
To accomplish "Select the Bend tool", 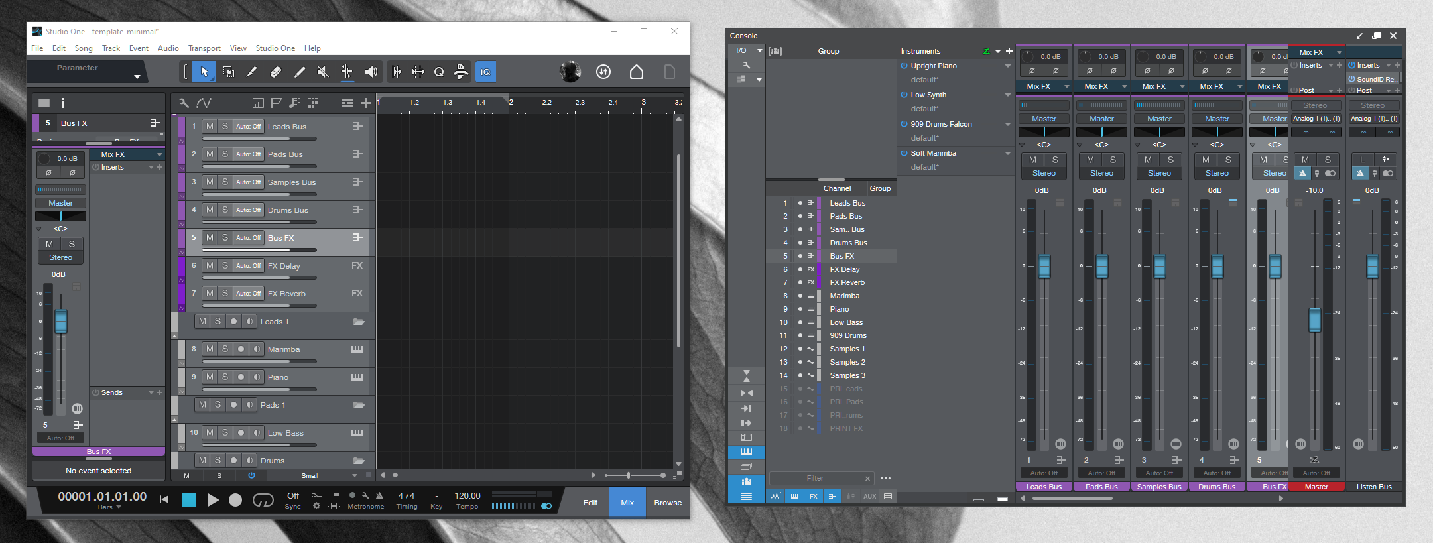I will (x=347, y=72).
